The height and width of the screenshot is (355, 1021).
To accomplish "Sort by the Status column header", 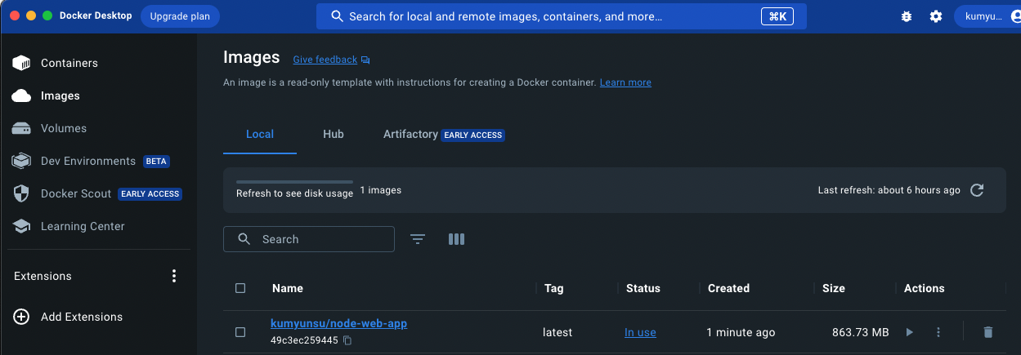I will pos(643,288).
